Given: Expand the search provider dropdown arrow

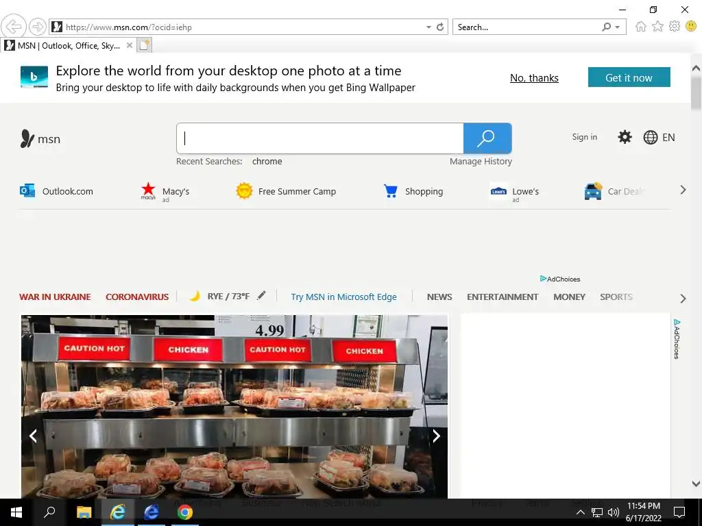Looking at the screenshot, I should click(x=618, y=27).
